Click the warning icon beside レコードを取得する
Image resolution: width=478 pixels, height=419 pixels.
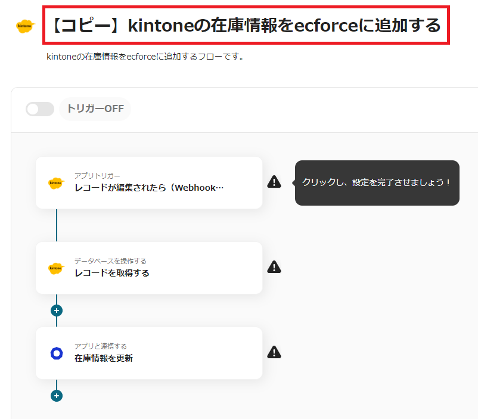point(274,266)
